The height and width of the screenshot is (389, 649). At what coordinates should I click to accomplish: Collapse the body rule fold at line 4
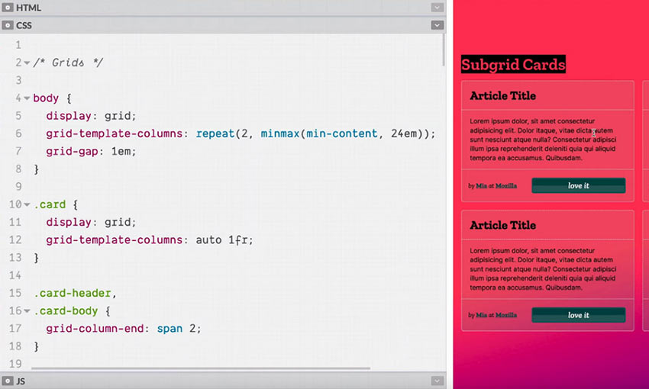(27, 98)
